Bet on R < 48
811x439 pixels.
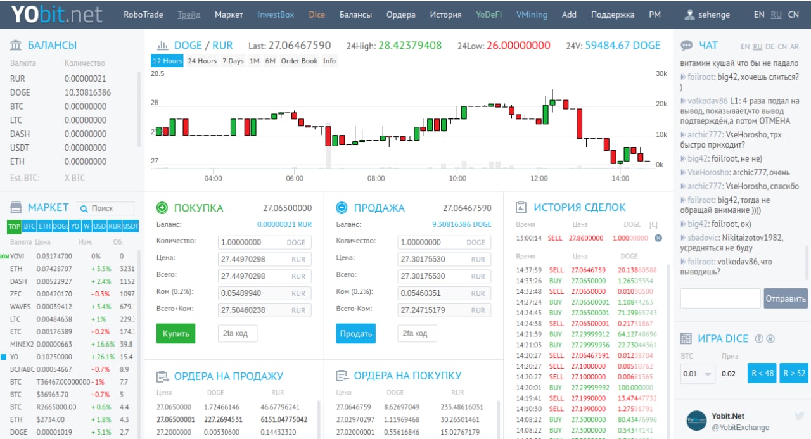click(x=762, y=373)
